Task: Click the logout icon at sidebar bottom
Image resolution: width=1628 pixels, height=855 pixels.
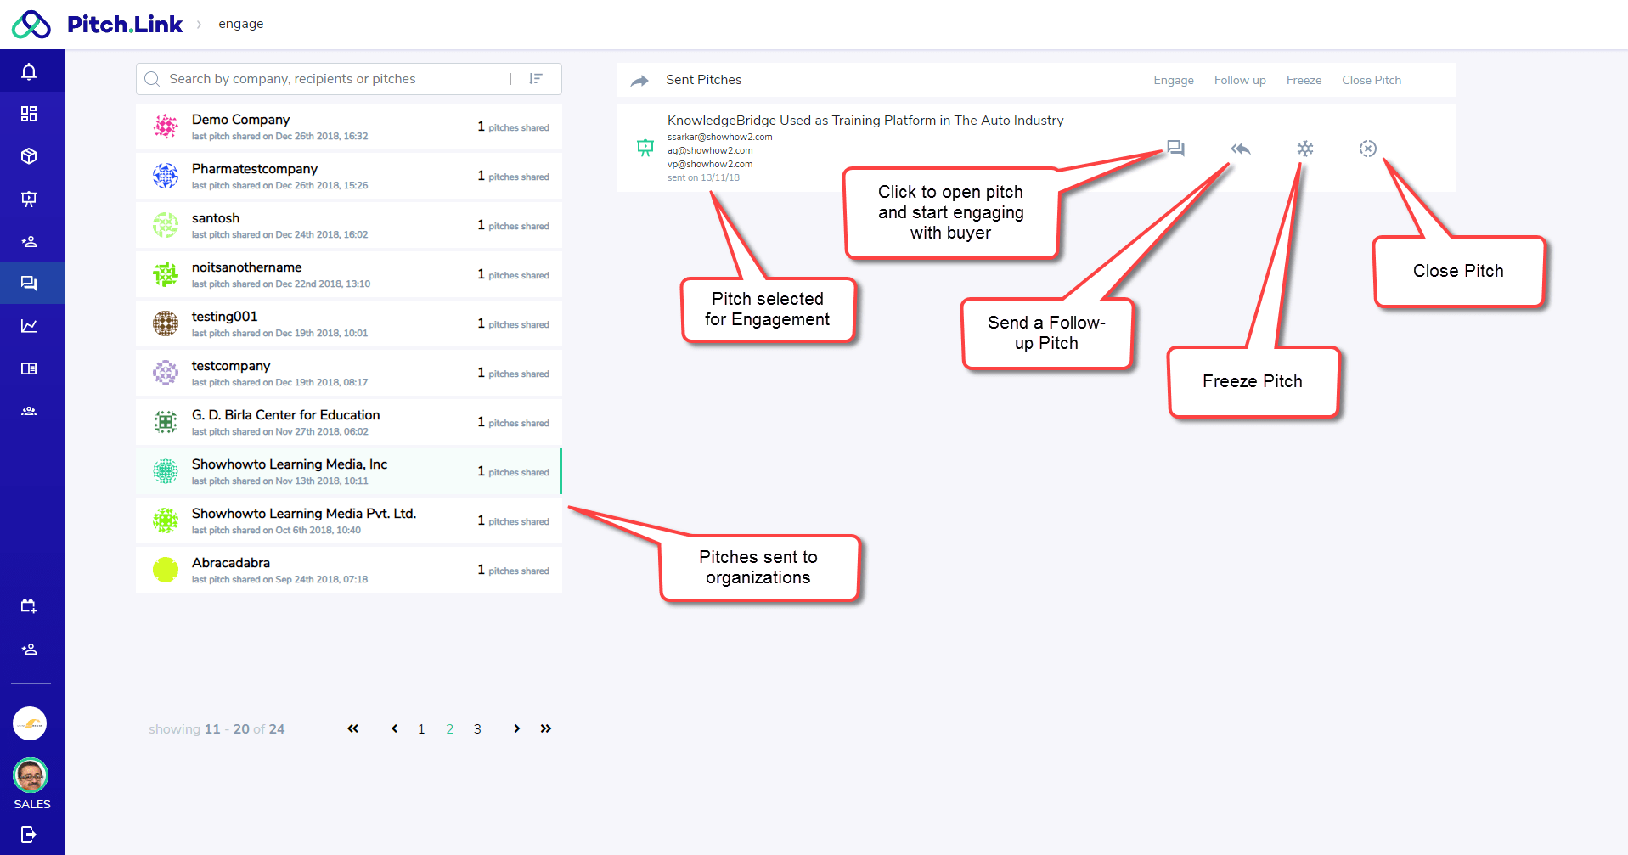Action: (x=29, y=835)
